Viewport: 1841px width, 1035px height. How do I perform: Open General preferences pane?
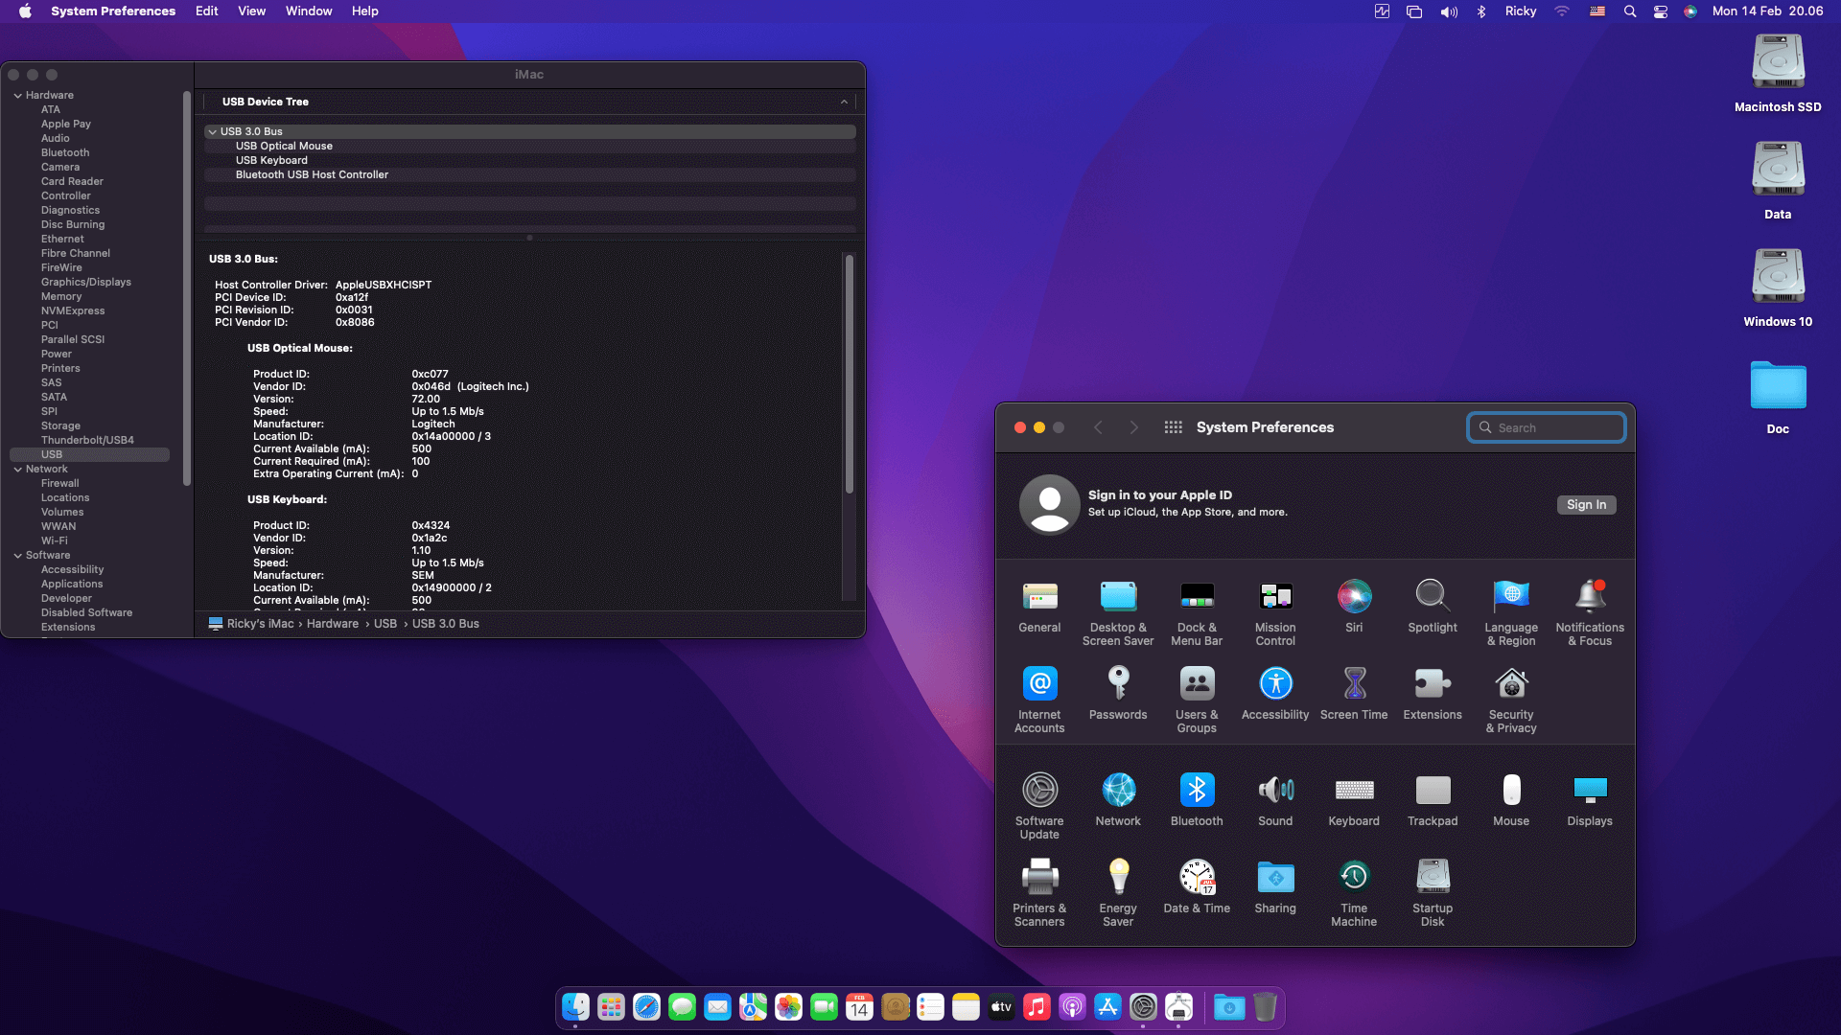click(x=1039, y=607)
